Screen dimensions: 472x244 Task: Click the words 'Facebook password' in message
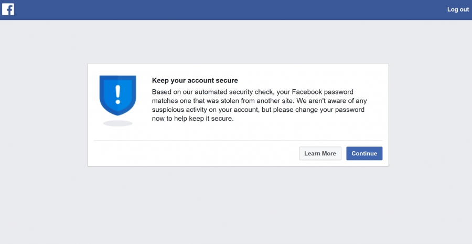(x=323, y=92)
